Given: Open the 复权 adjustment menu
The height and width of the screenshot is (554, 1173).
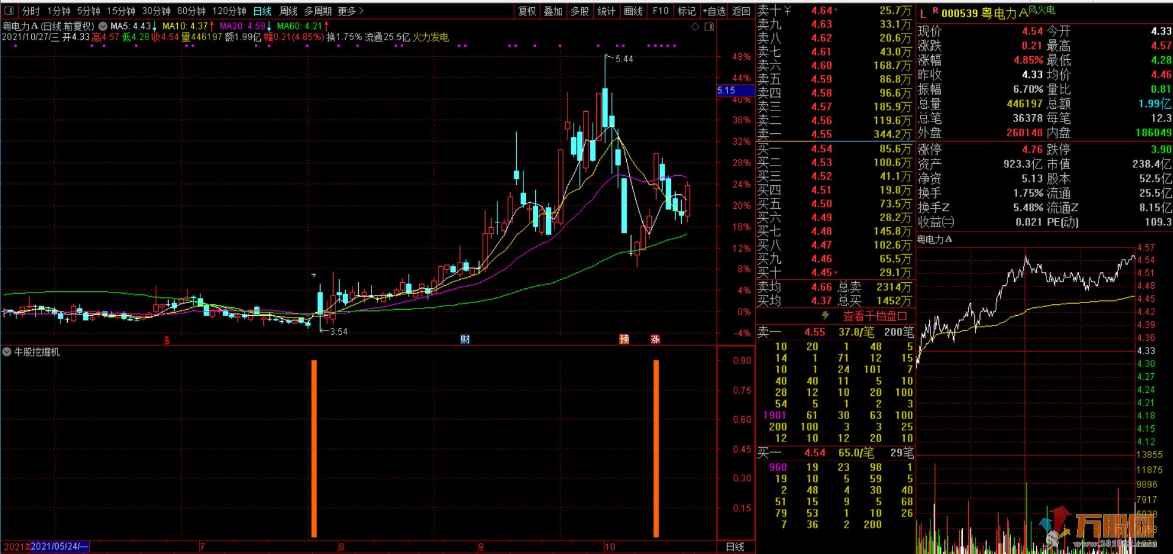Looking at the screenshot, I should click(x=527, y=11).
